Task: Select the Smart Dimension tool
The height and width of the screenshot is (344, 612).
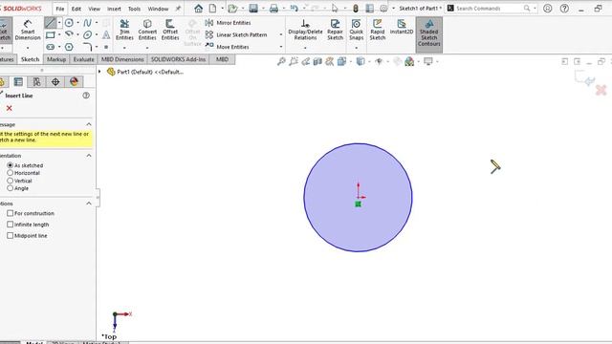Action: (x=28, y=30)
